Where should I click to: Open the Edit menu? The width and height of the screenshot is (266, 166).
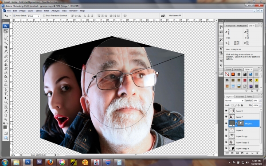(15, 11)
